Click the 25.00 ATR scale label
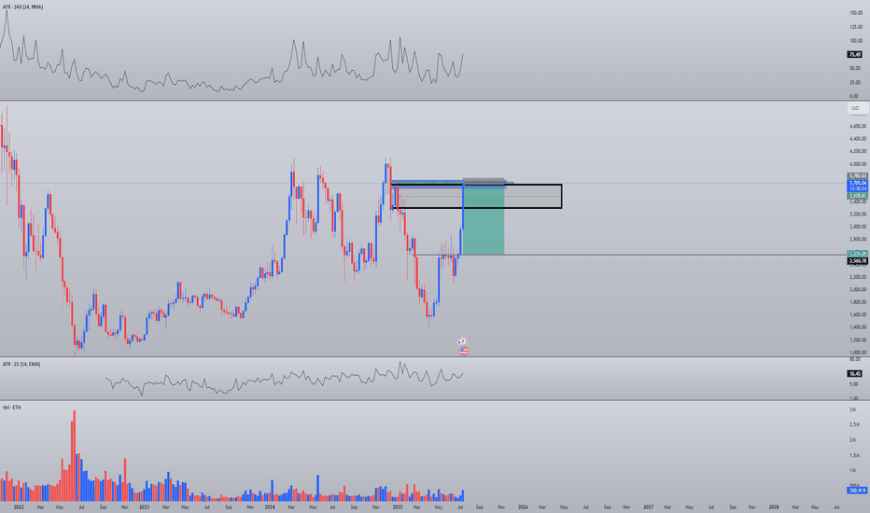Screen dimensions: 870x513 coord(856,82)
